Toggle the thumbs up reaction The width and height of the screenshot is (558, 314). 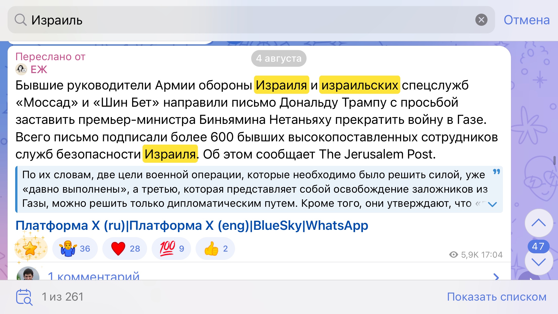tap(215, 249)
